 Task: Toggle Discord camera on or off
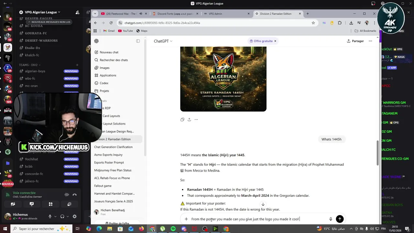13,204
